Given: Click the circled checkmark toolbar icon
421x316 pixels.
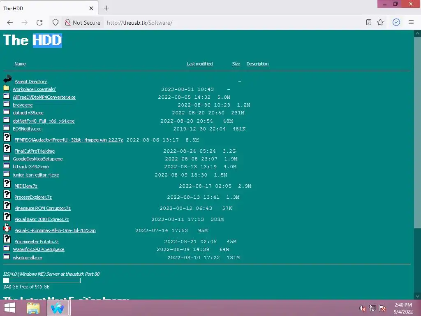Looking at the screenshot, I should pos(396,22).
